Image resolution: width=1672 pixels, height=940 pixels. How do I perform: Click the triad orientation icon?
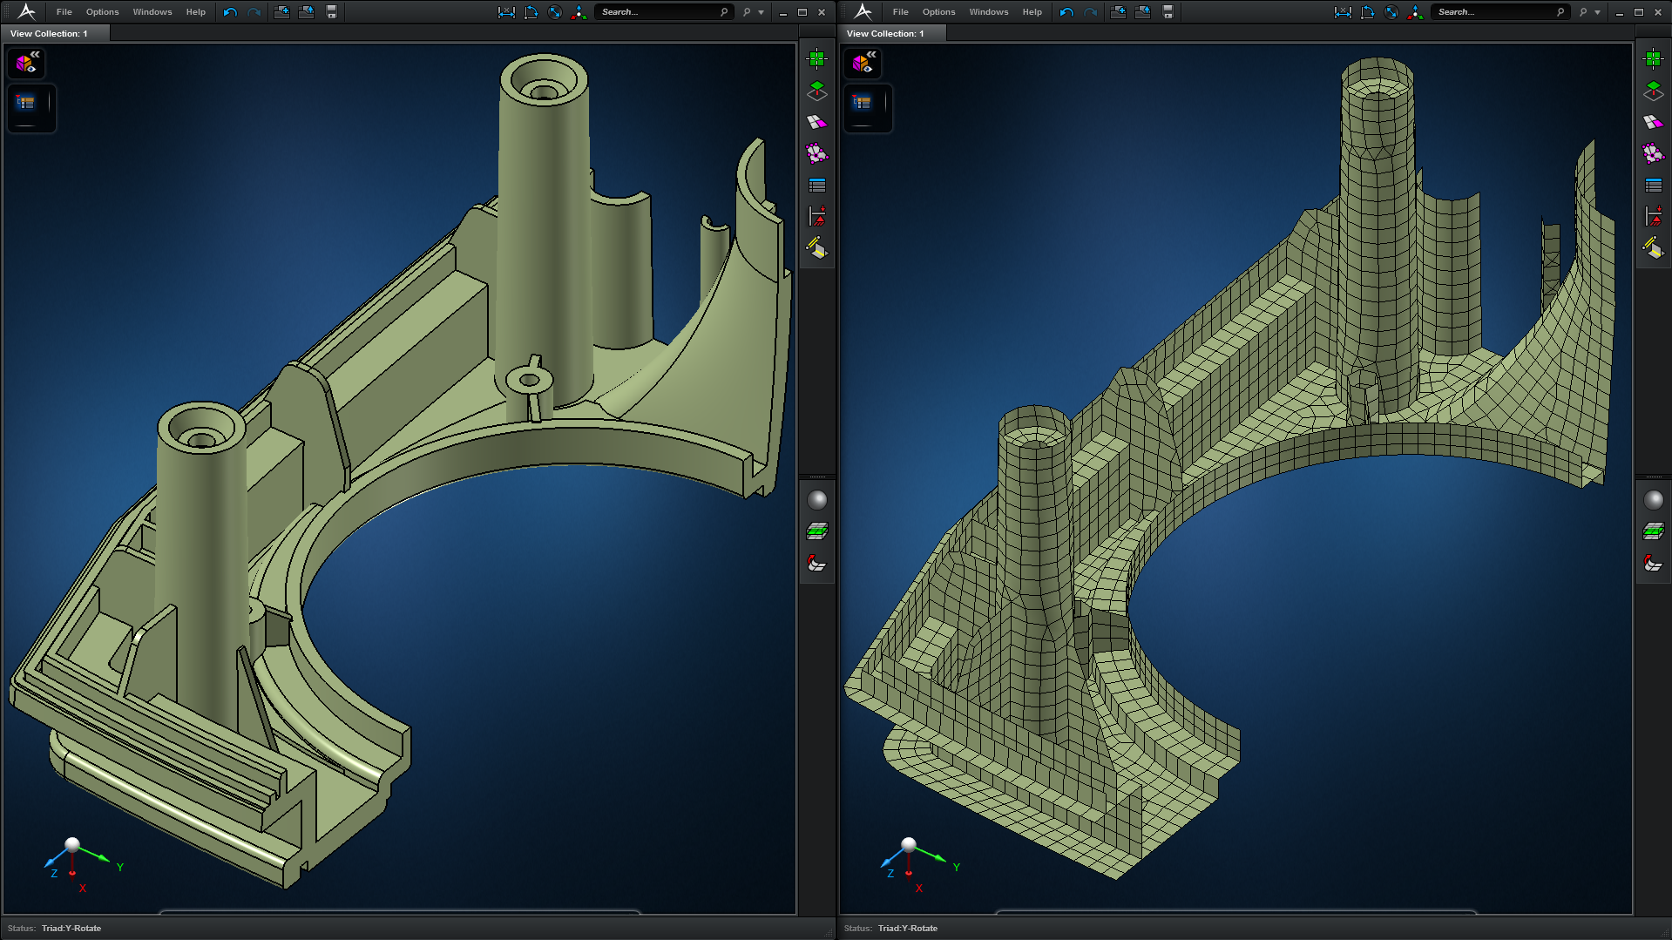pyautogui.click(x=579, y=11)
